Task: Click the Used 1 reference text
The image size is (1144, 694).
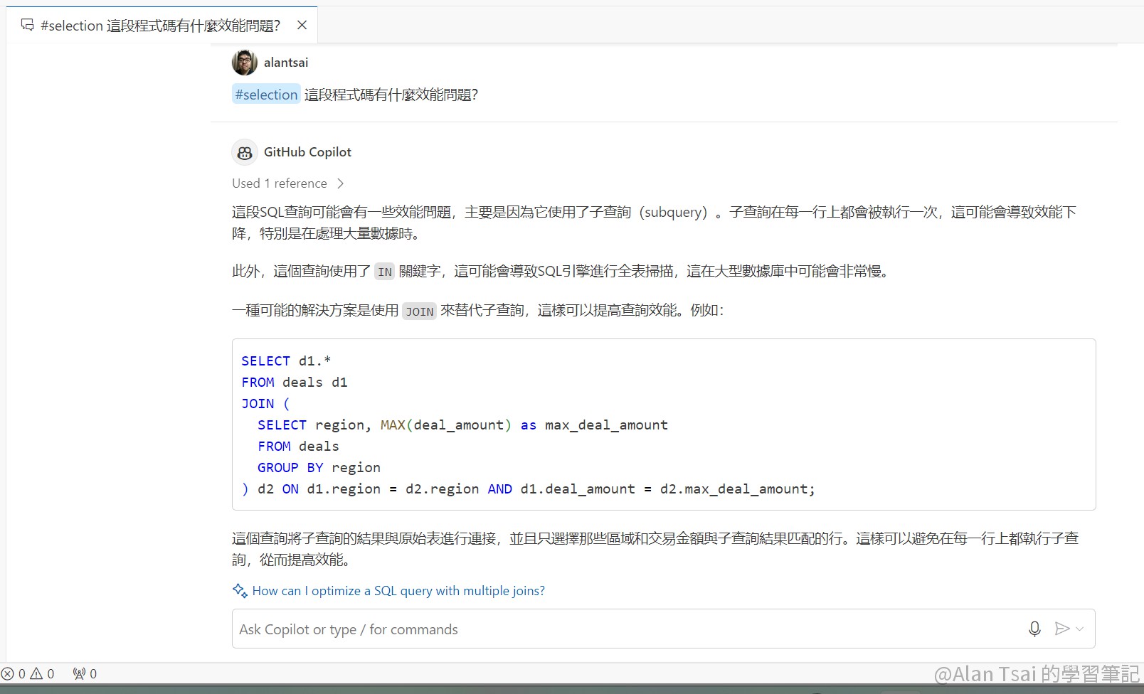Action: pos(280,183)
